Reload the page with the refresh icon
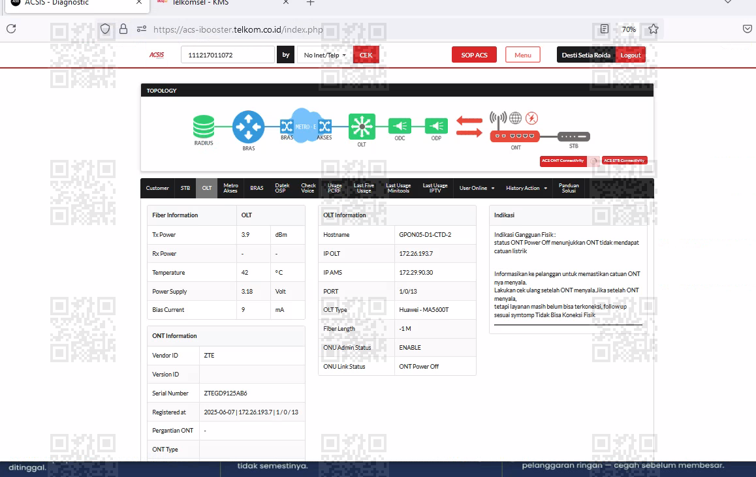The width and height of the screenshot is (756, 477). click(x=11, y=29)
